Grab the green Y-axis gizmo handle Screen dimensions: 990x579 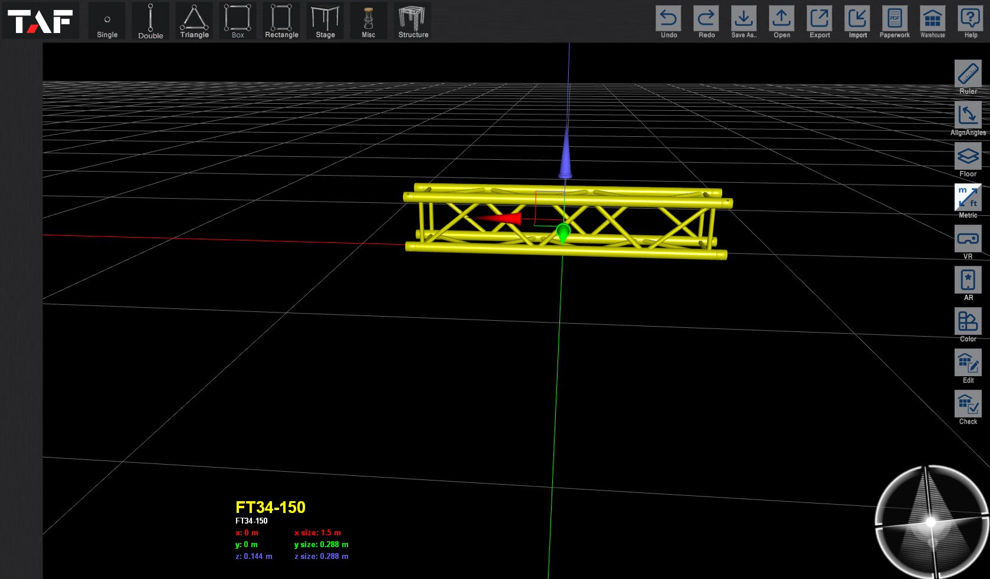pos(563,233)
